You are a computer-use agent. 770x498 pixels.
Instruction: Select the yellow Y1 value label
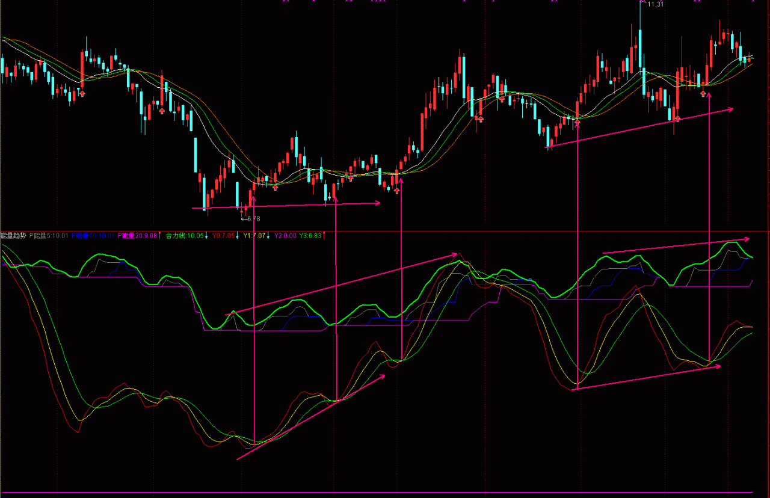point(254,236)
